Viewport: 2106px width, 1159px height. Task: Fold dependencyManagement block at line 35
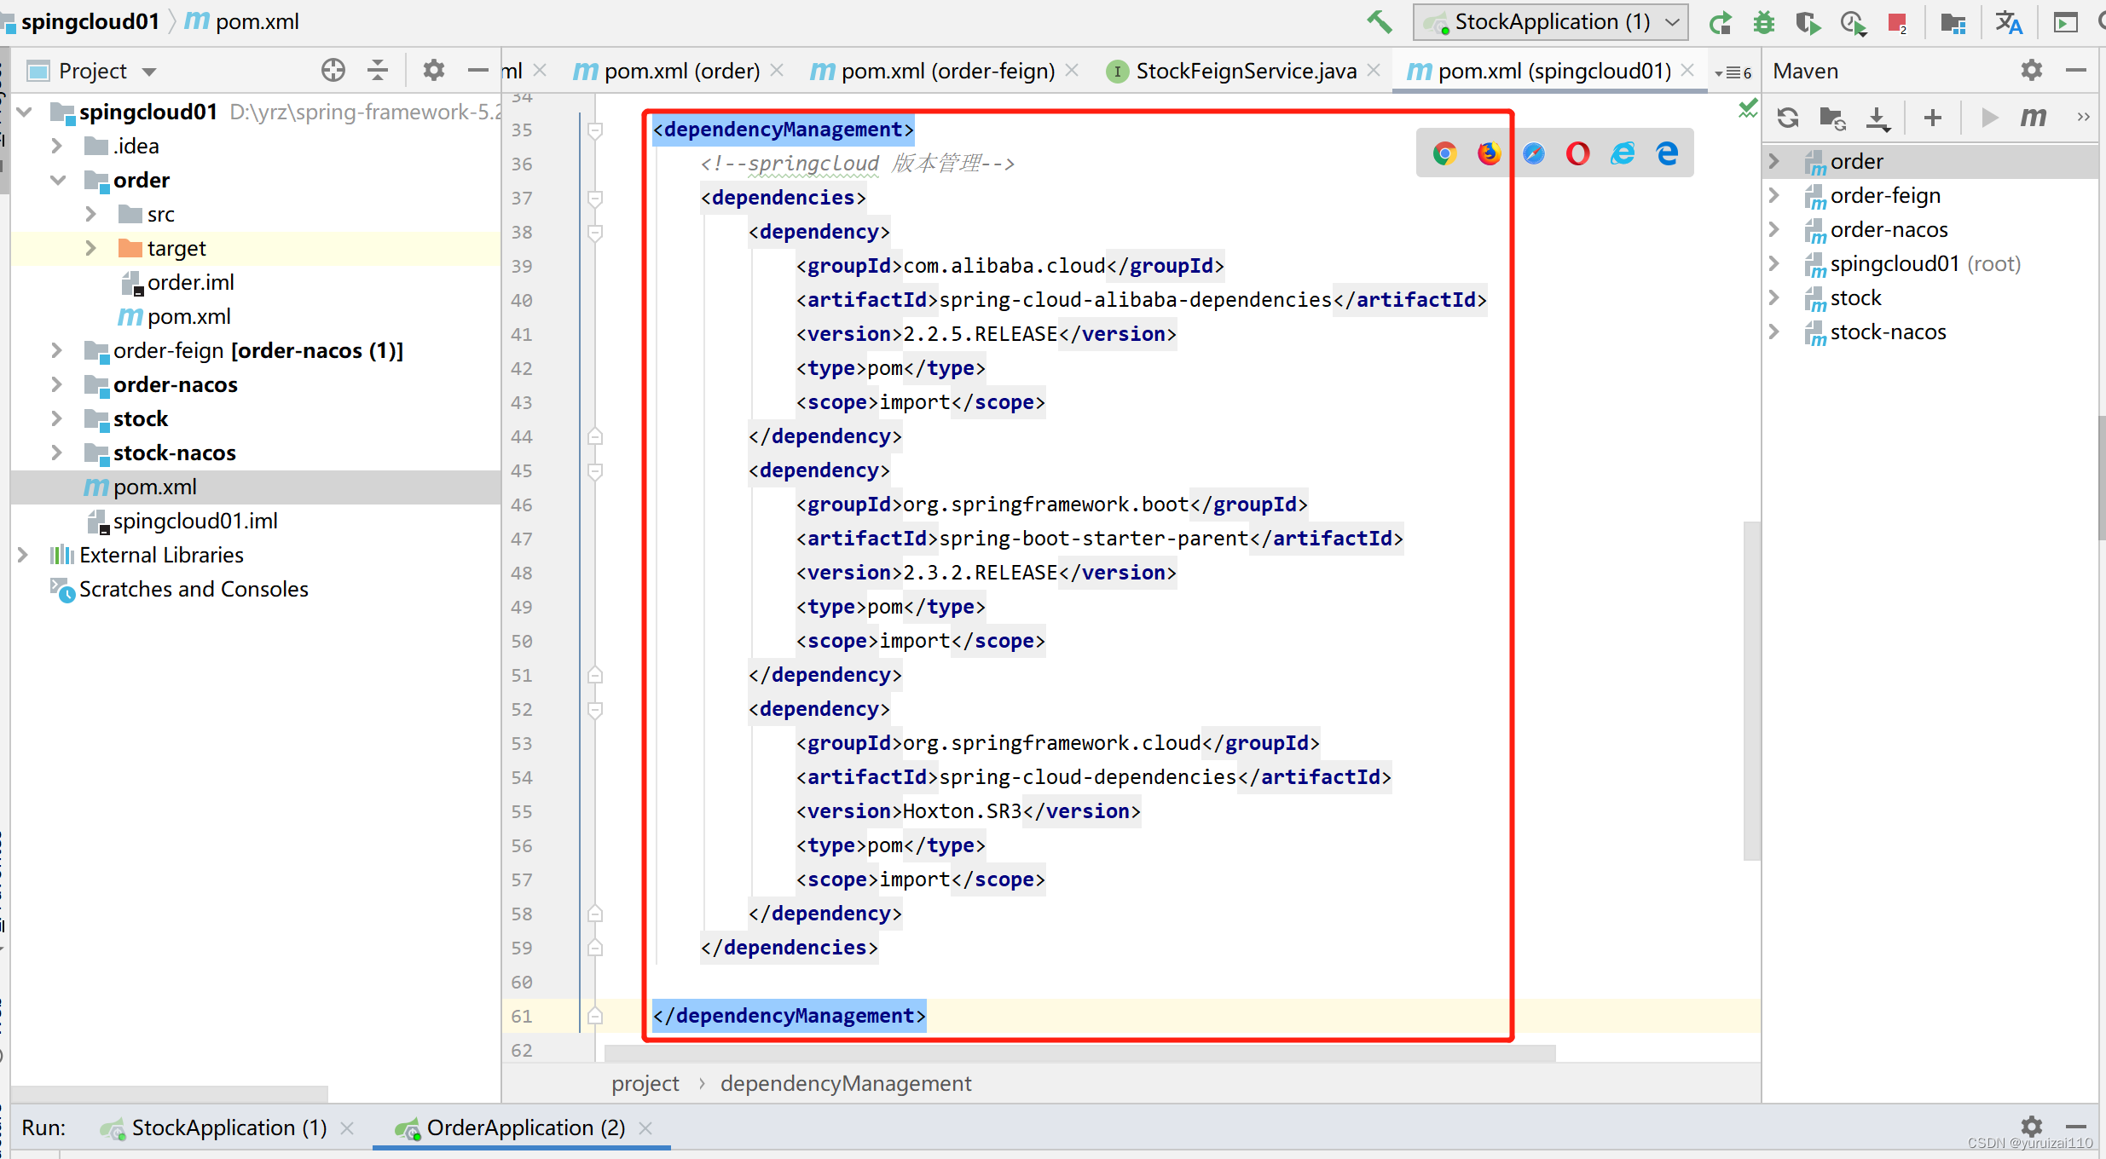point(595,130)
